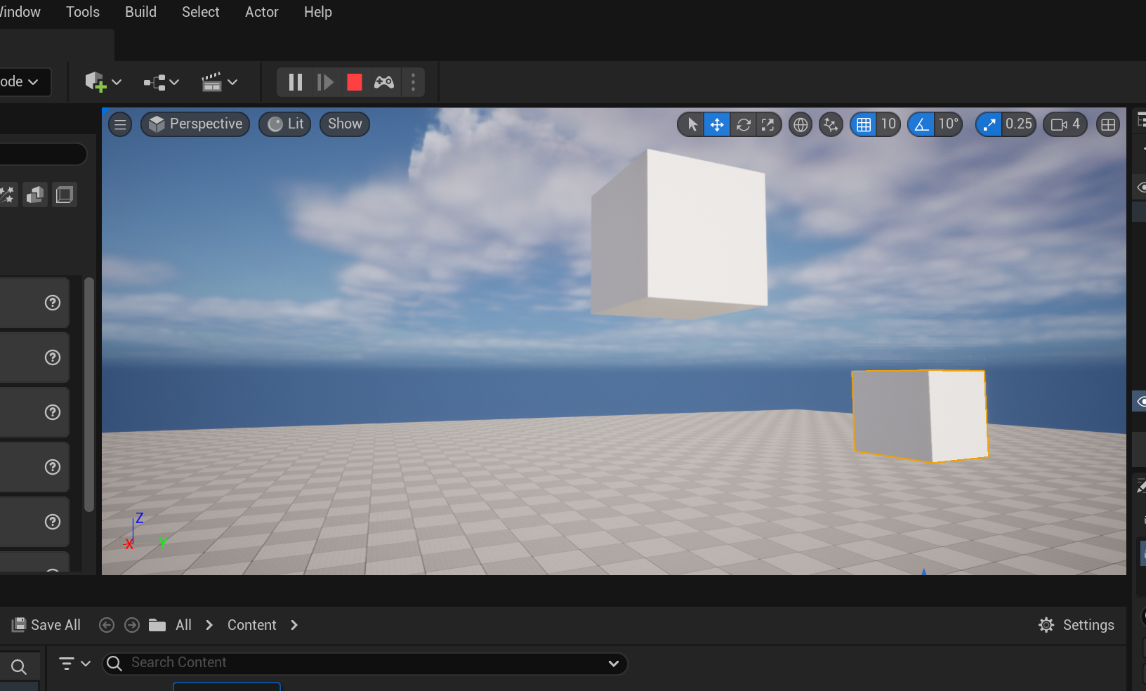Select Content in the path breadcrumb
The image size is (1146, 691).
pyautogui.click(x=252, y=625)
